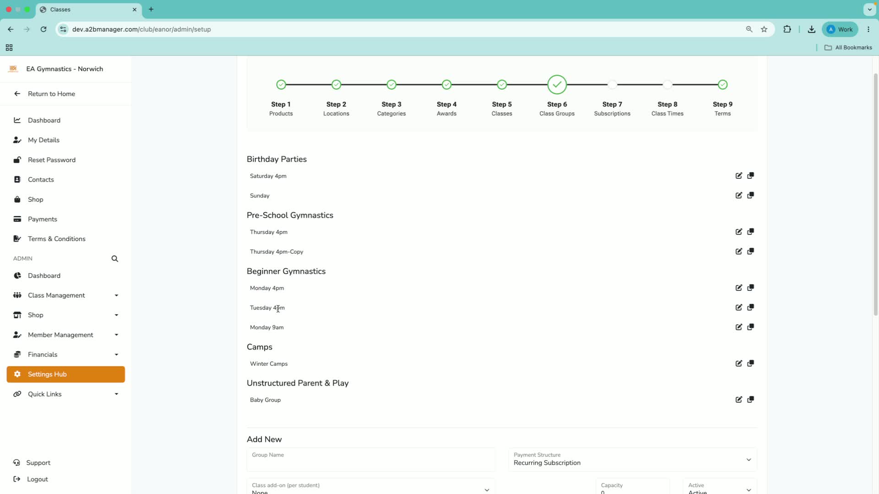879x494 pixels.
Task: Edit the Thursday 4pm-Copy group
Action: pos(738,251)
